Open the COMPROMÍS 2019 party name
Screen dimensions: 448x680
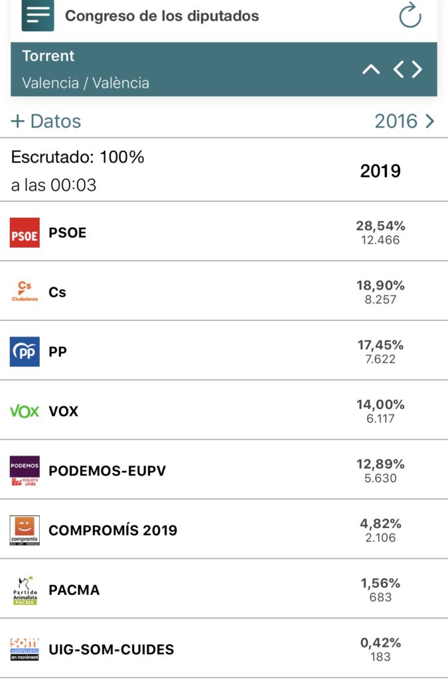coord(113,531)
